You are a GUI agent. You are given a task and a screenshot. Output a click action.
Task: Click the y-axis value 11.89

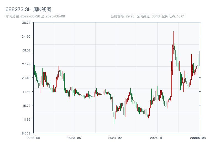click(27, 120)
